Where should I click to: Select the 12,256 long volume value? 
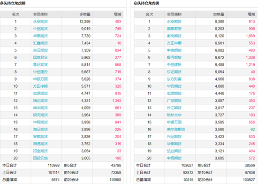pyautogui.click(x=85, y=22)
